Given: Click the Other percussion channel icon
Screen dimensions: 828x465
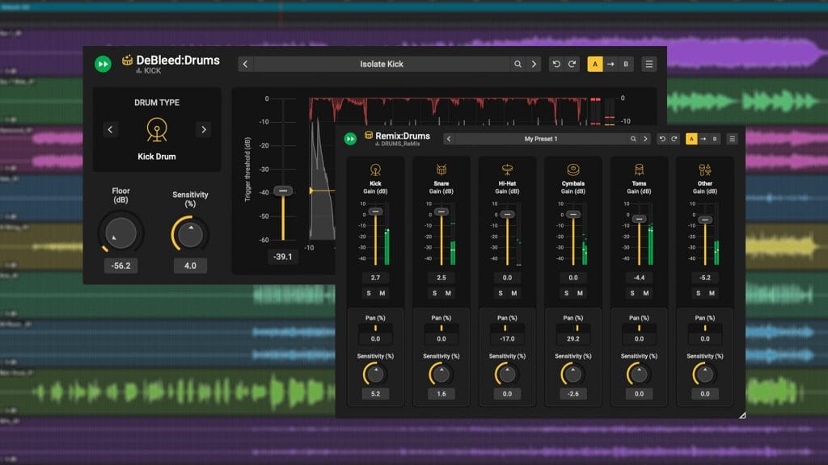Looking at the screenshot, I should (704, 169).
